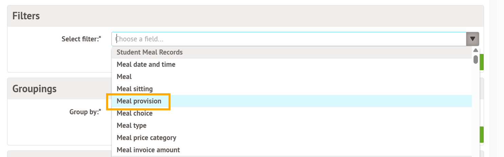The height and width of the screenshot is (157, 504).
Task: Click the "Student Meal Records" group header
Action: pos(150,52)
